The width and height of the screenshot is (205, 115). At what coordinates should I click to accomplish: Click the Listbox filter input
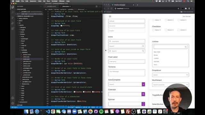[170, 47]
